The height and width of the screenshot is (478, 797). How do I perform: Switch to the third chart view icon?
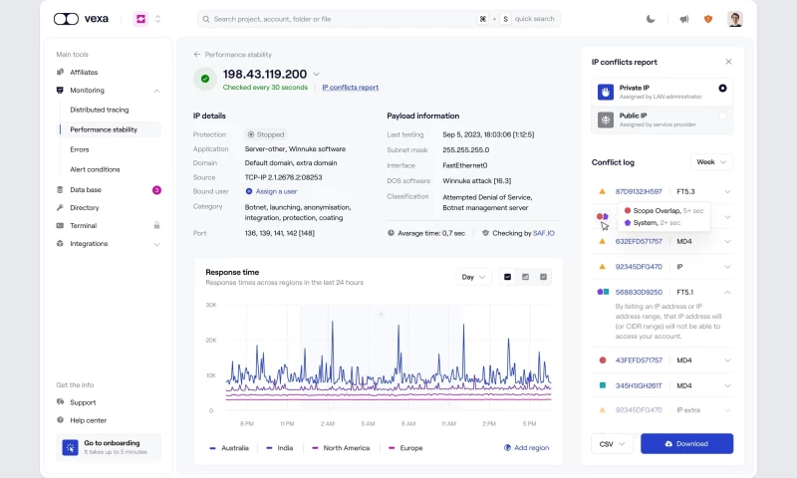coord(543,277)
